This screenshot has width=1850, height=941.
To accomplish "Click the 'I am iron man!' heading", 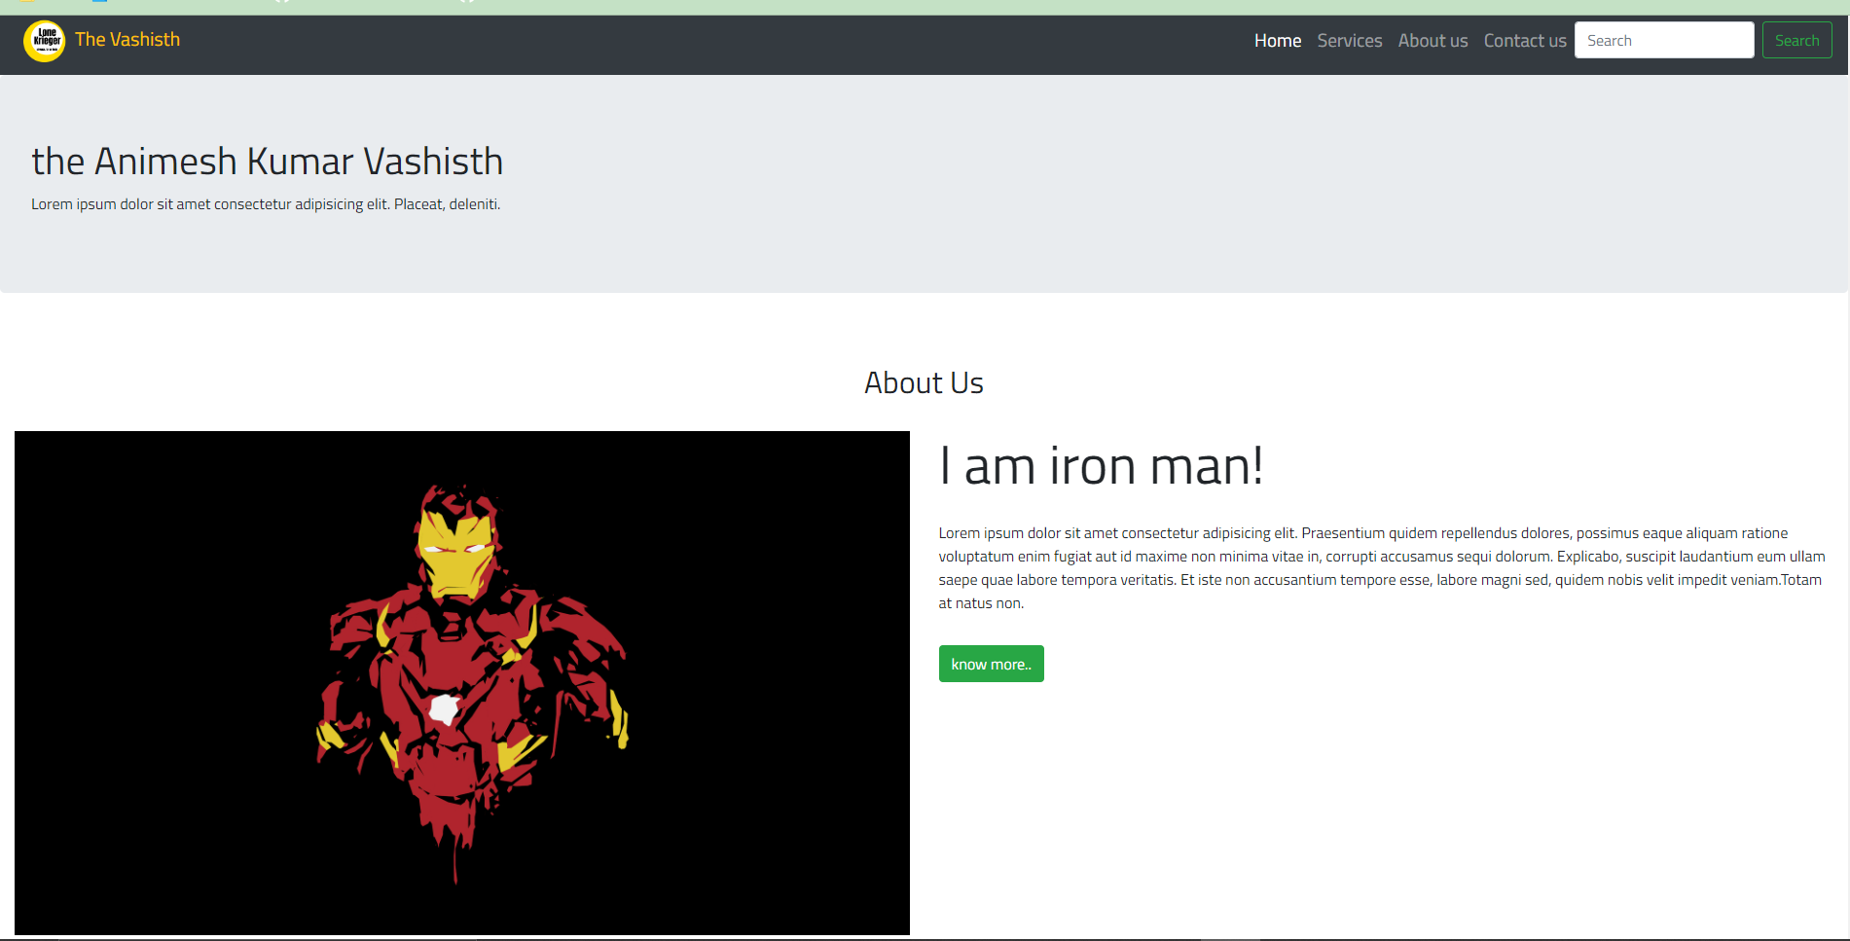I will (x=1101, y=465).
